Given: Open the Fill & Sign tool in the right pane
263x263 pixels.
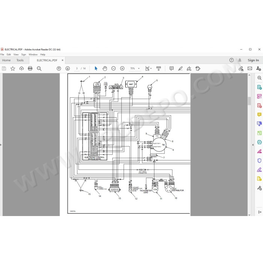Looking at the screenshot, I should click(x=259, y=169).
